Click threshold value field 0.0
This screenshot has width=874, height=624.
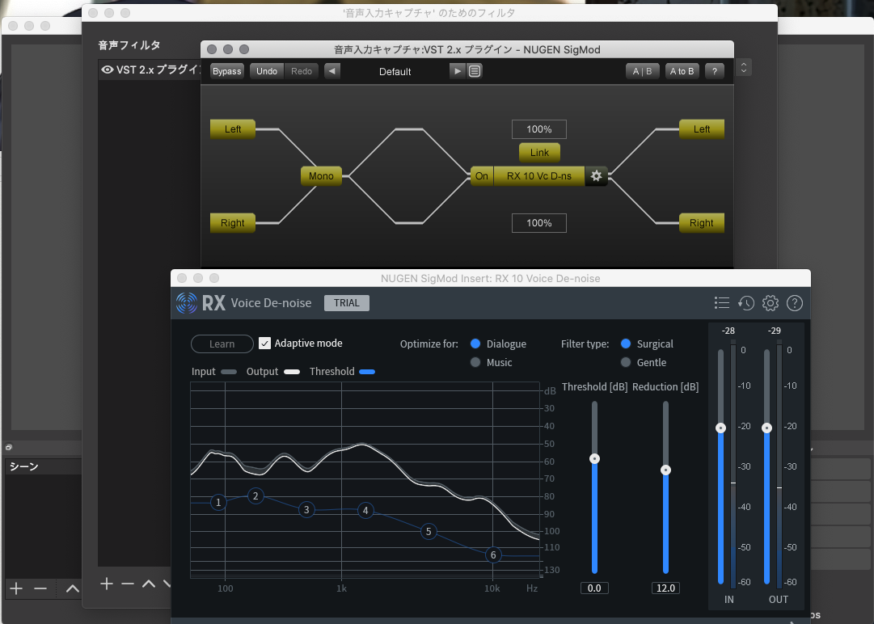click(594, 588)
